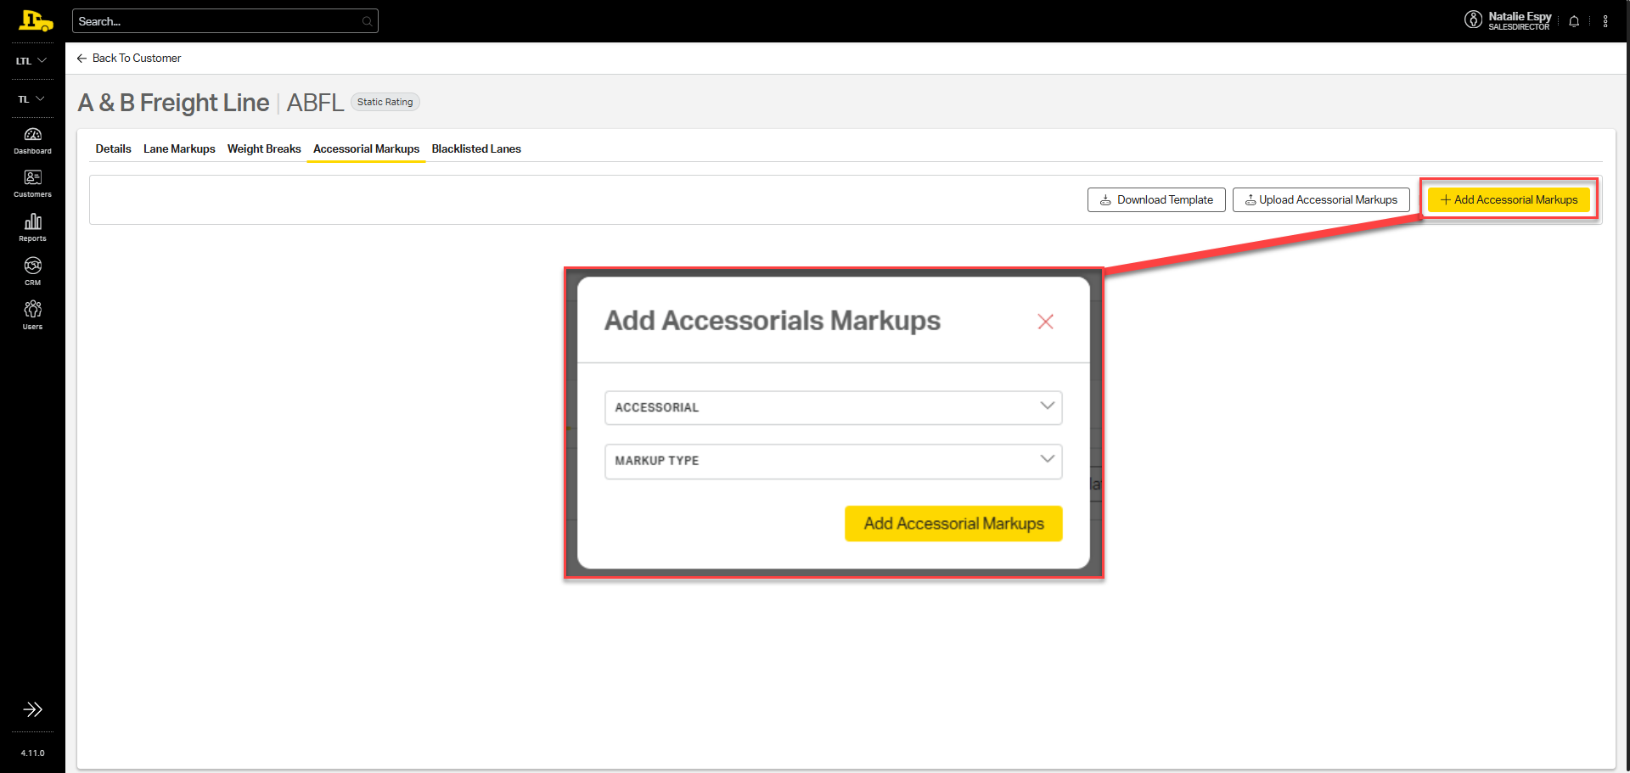Image resolution: width=1630 pixels, height=773 pixels.
Task: Switch to the Blacklisted Lanes tab
Action: [x=476, y=148]
